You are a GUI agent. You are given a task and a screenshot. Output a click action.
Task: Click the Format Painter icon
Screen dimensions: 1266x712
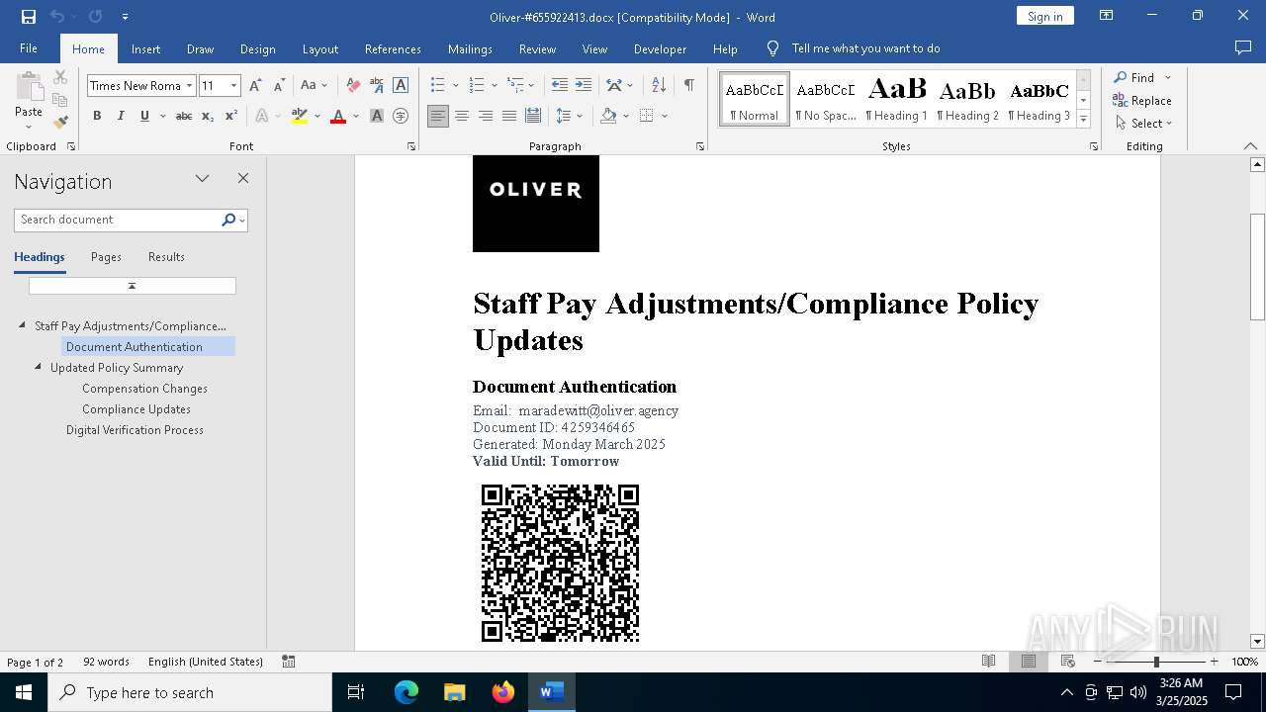[60, 123]
